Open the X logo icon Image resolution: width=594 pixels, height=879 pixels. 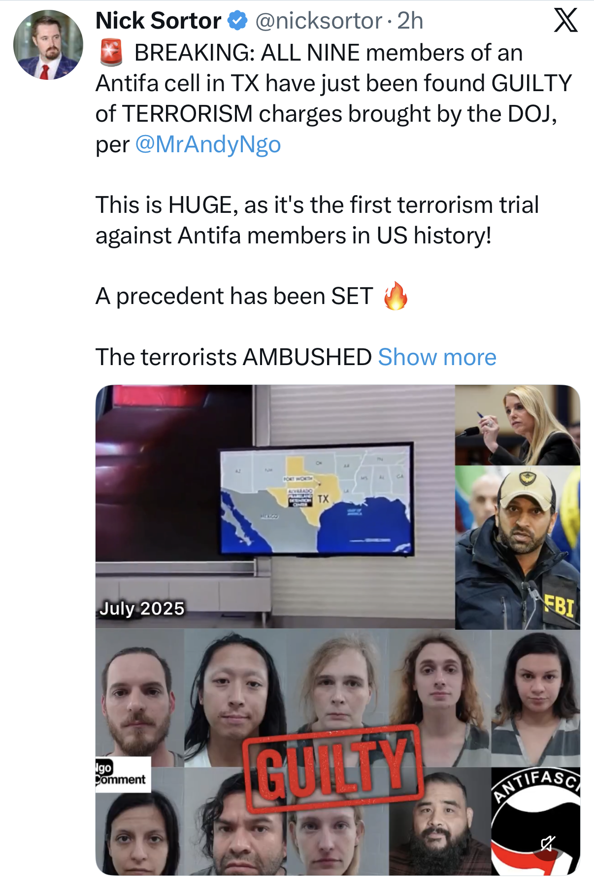(x=565, y=21)
